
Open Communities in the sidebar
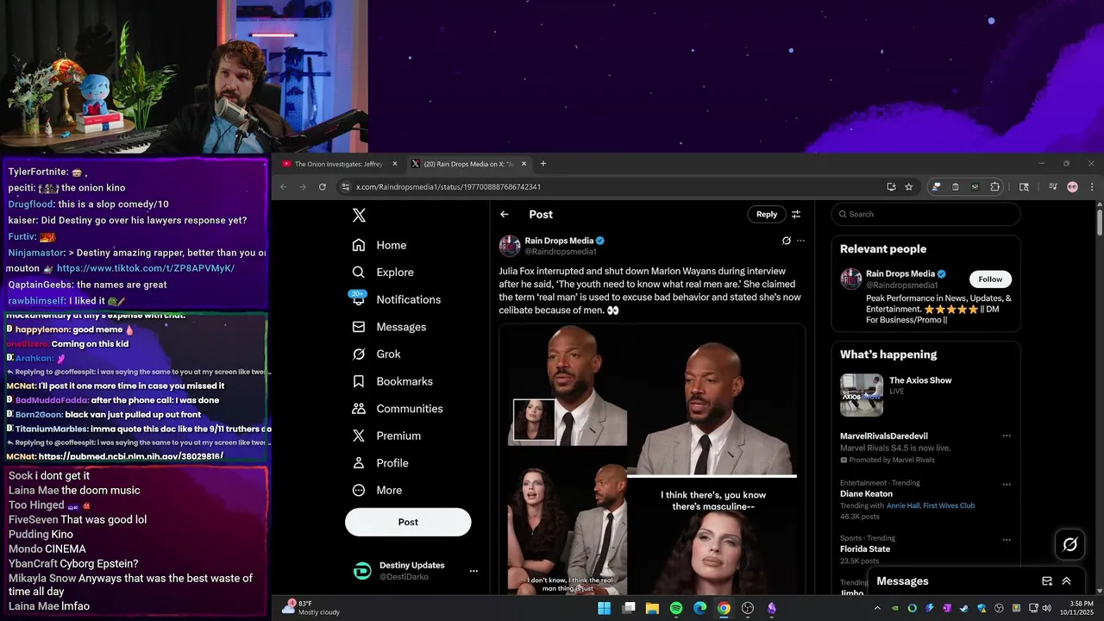point(398,409)
